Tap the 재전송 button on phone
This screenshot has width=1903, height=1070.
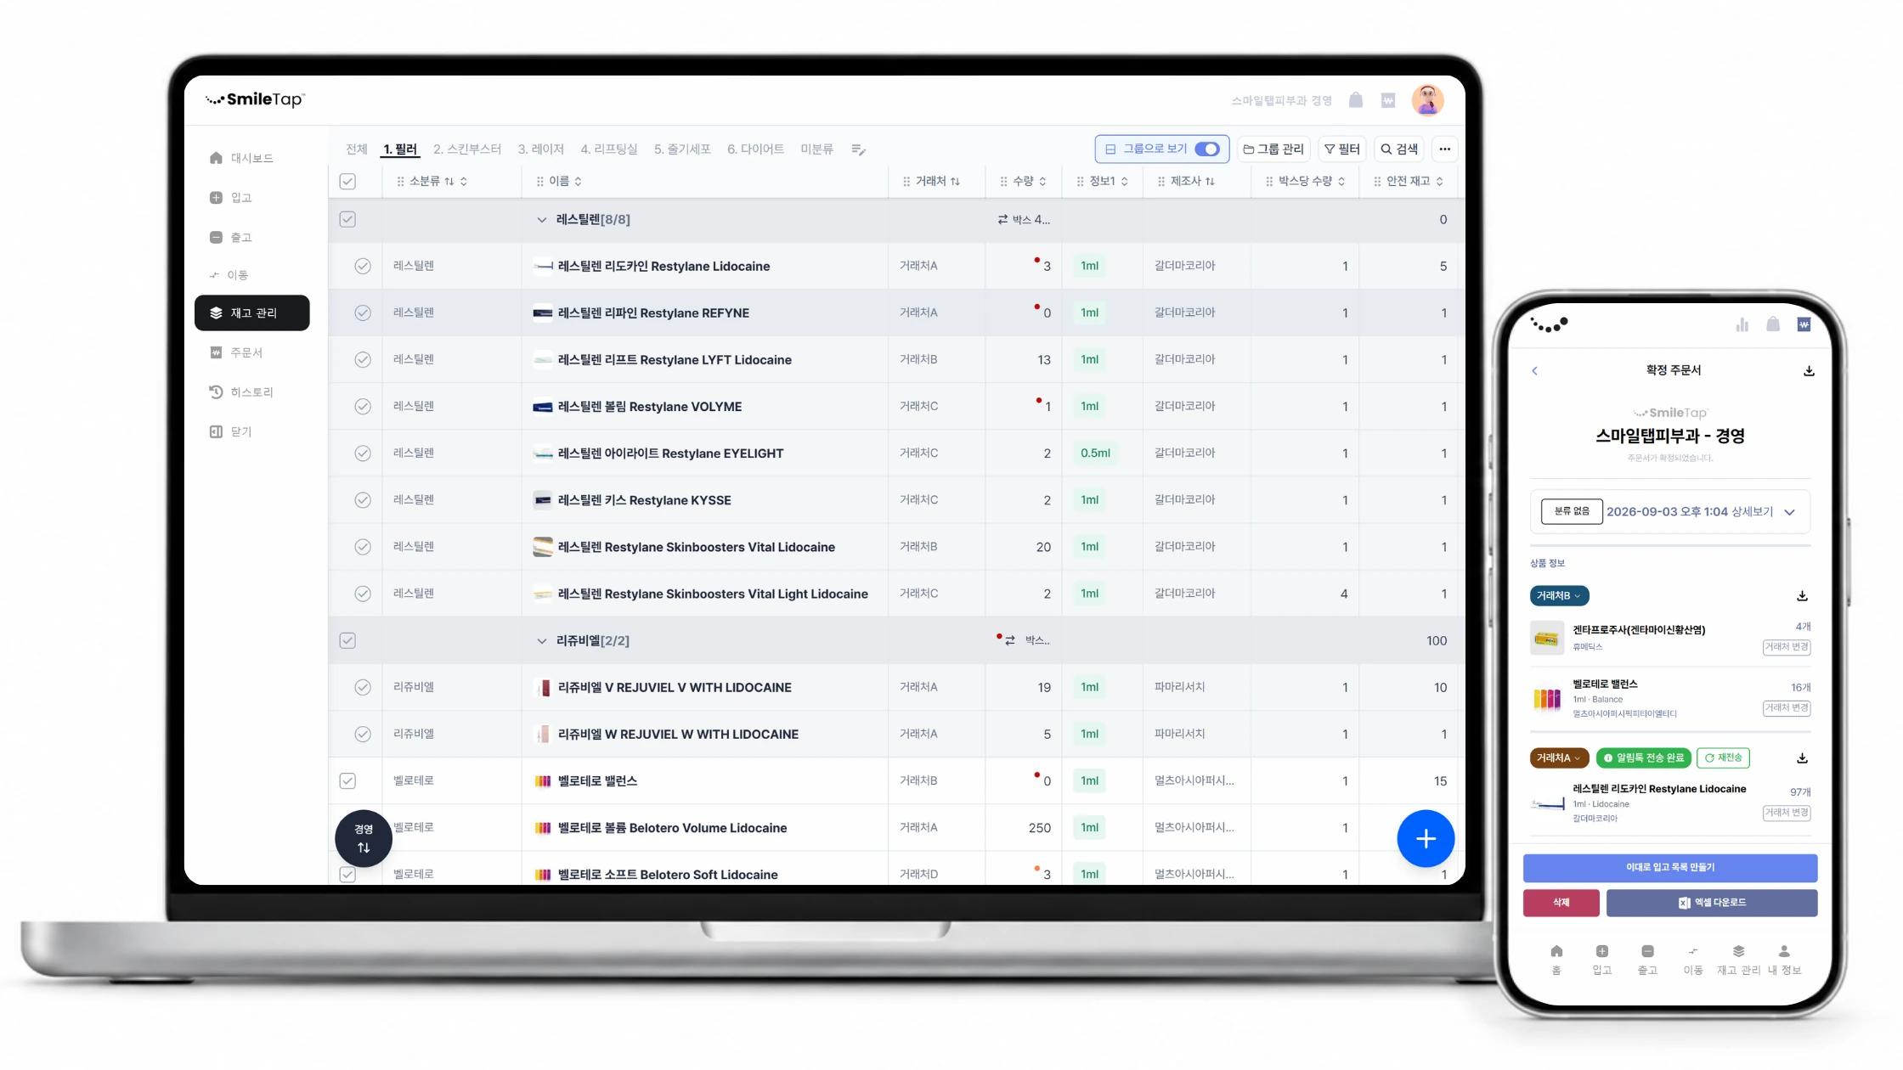pos(1723,758)
